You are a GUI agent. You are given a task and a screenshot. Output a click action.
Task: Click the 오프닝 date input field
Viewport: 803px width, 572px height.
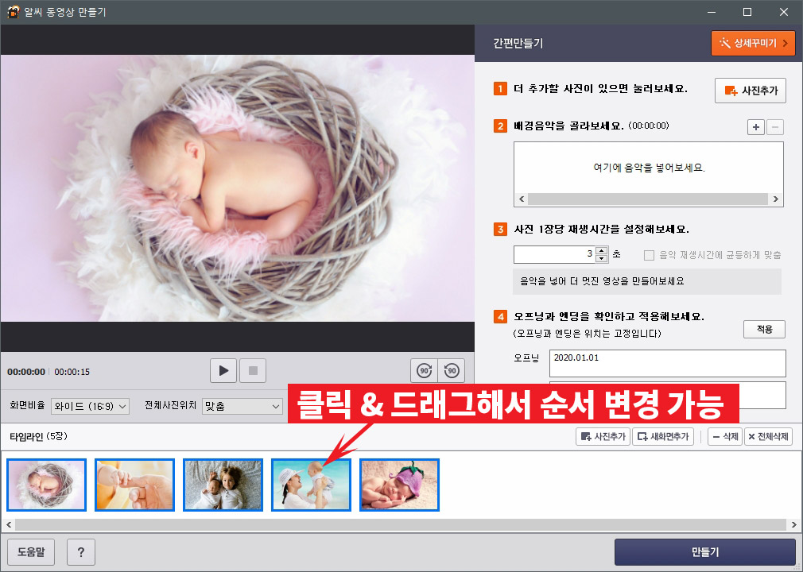[x=667, y=363]
